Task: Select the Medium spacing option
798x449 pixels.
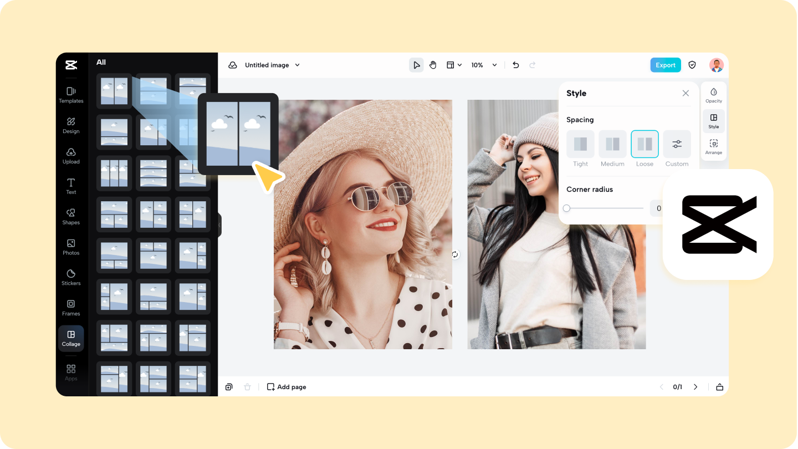Action: pos(612,143)
